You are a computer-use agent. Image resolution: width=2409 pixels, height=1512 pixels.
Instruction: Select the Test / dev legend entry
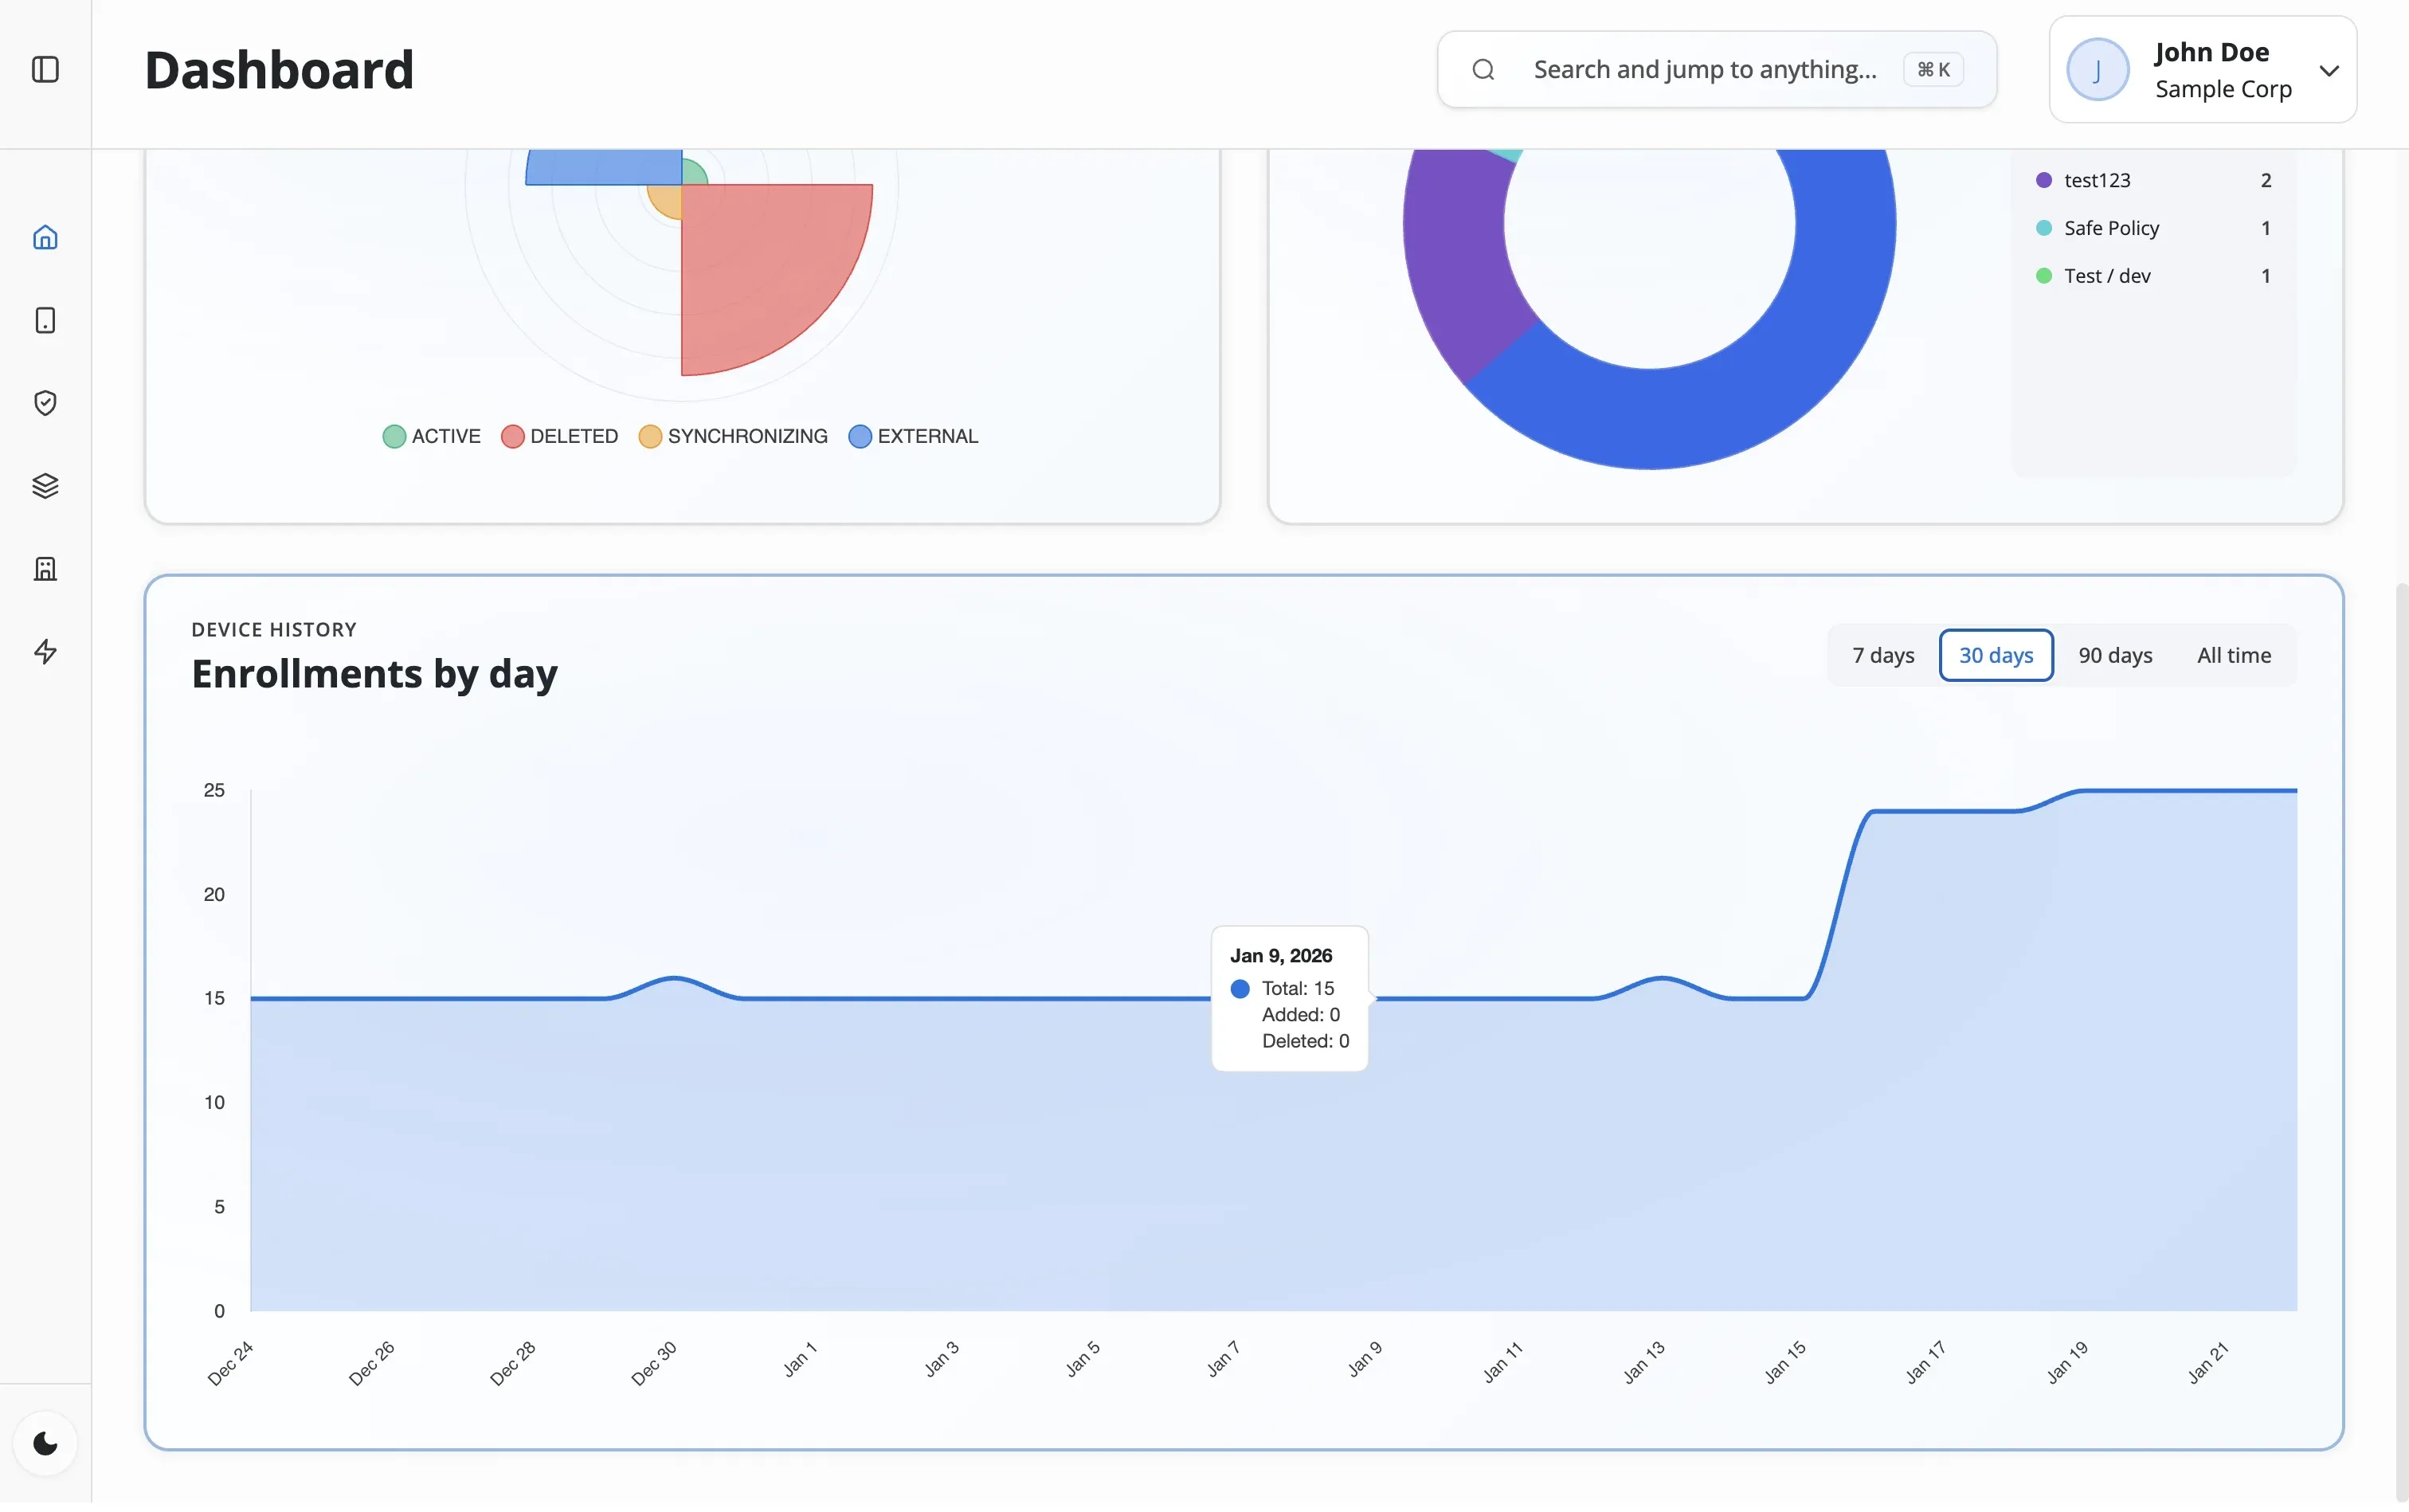pos(2106,275)
